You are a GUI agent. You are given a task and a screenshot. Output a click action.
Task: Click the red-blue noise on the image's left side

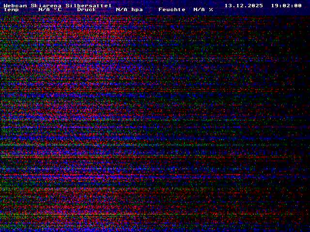pyautogui.click(x=39, y=121)
